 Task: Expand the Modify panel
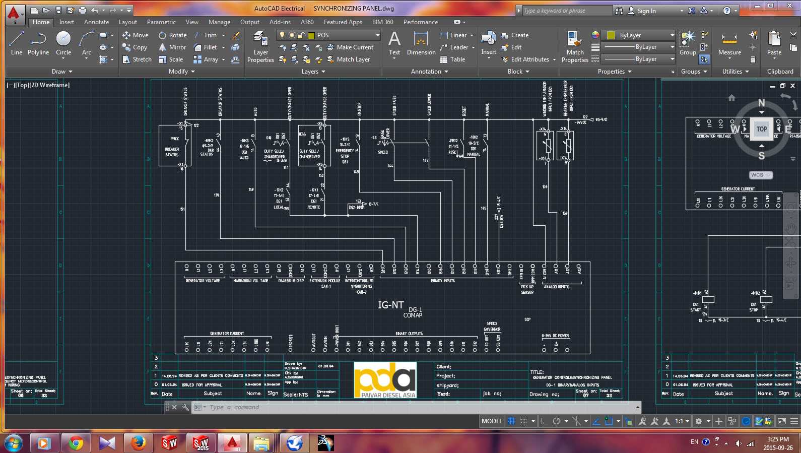(182, 72)
